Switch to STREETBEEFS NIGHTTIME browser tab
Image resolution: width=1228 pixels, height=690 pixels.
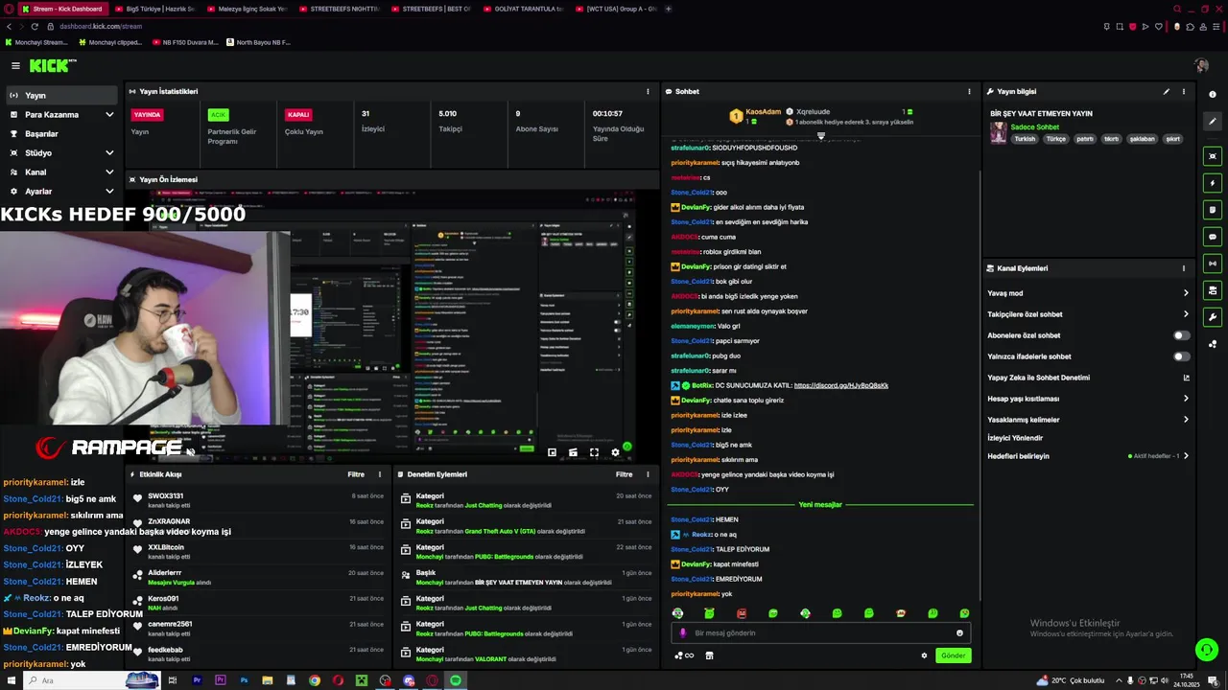pos(338,9)
